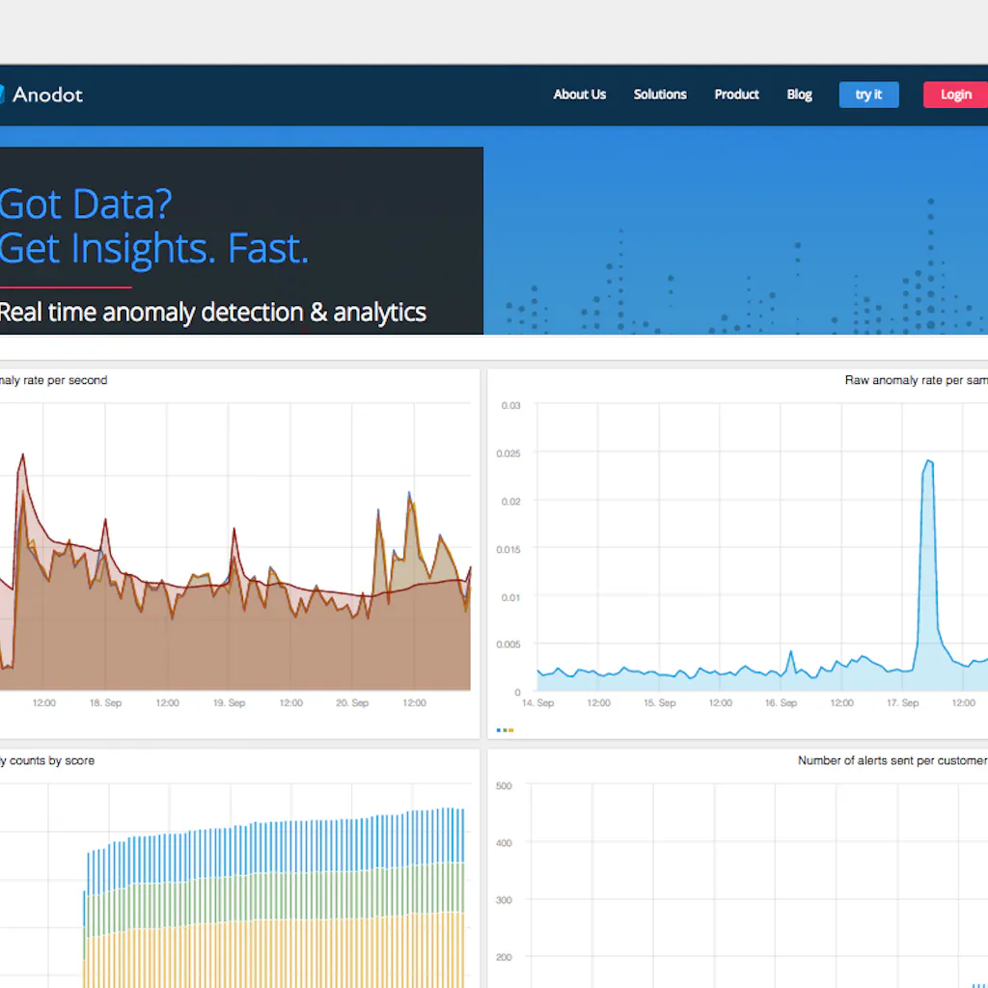The height and width of the screenshot is (988, 988).
Task: Click the counts by score chart title
Action: [48, 760]
